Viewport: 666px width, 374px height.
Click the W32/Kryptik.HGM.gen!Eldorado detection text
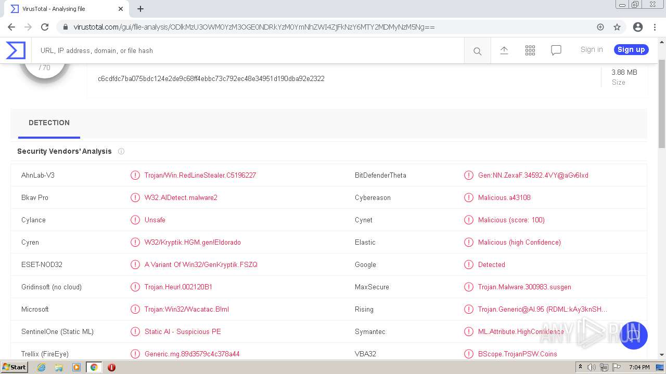(193, 242)
